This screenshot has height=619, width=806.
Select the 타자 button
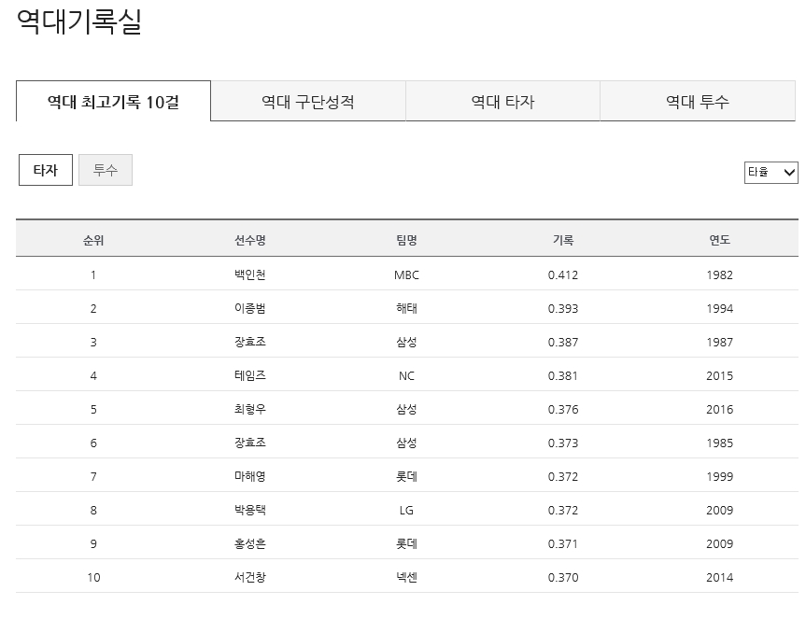coord(46,170)
